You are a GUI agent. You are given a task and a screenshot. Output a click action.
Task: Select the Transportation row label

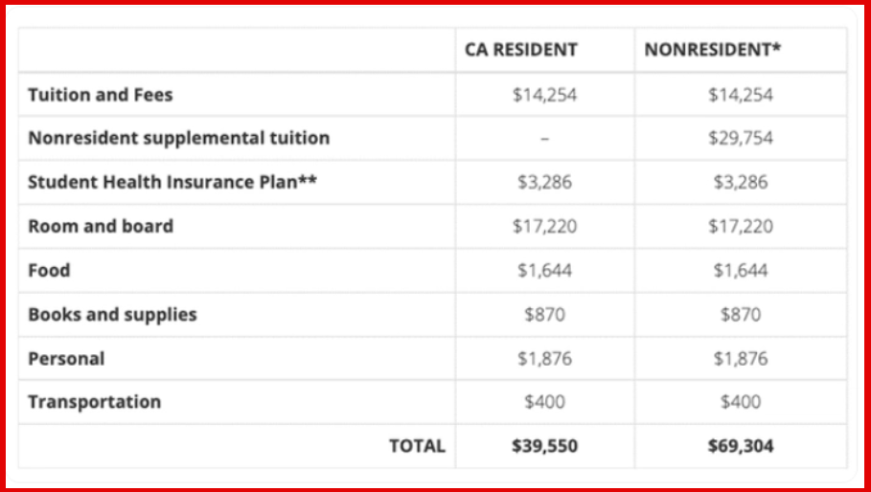coord(94,402)
